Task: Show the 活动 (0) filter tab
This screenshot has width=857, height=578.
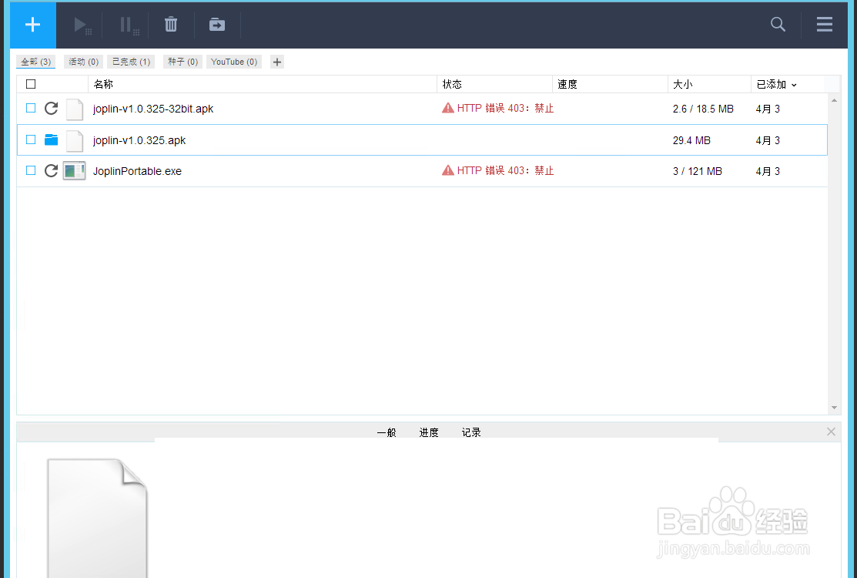Action: pyautogui.click(x=84, y=62)
